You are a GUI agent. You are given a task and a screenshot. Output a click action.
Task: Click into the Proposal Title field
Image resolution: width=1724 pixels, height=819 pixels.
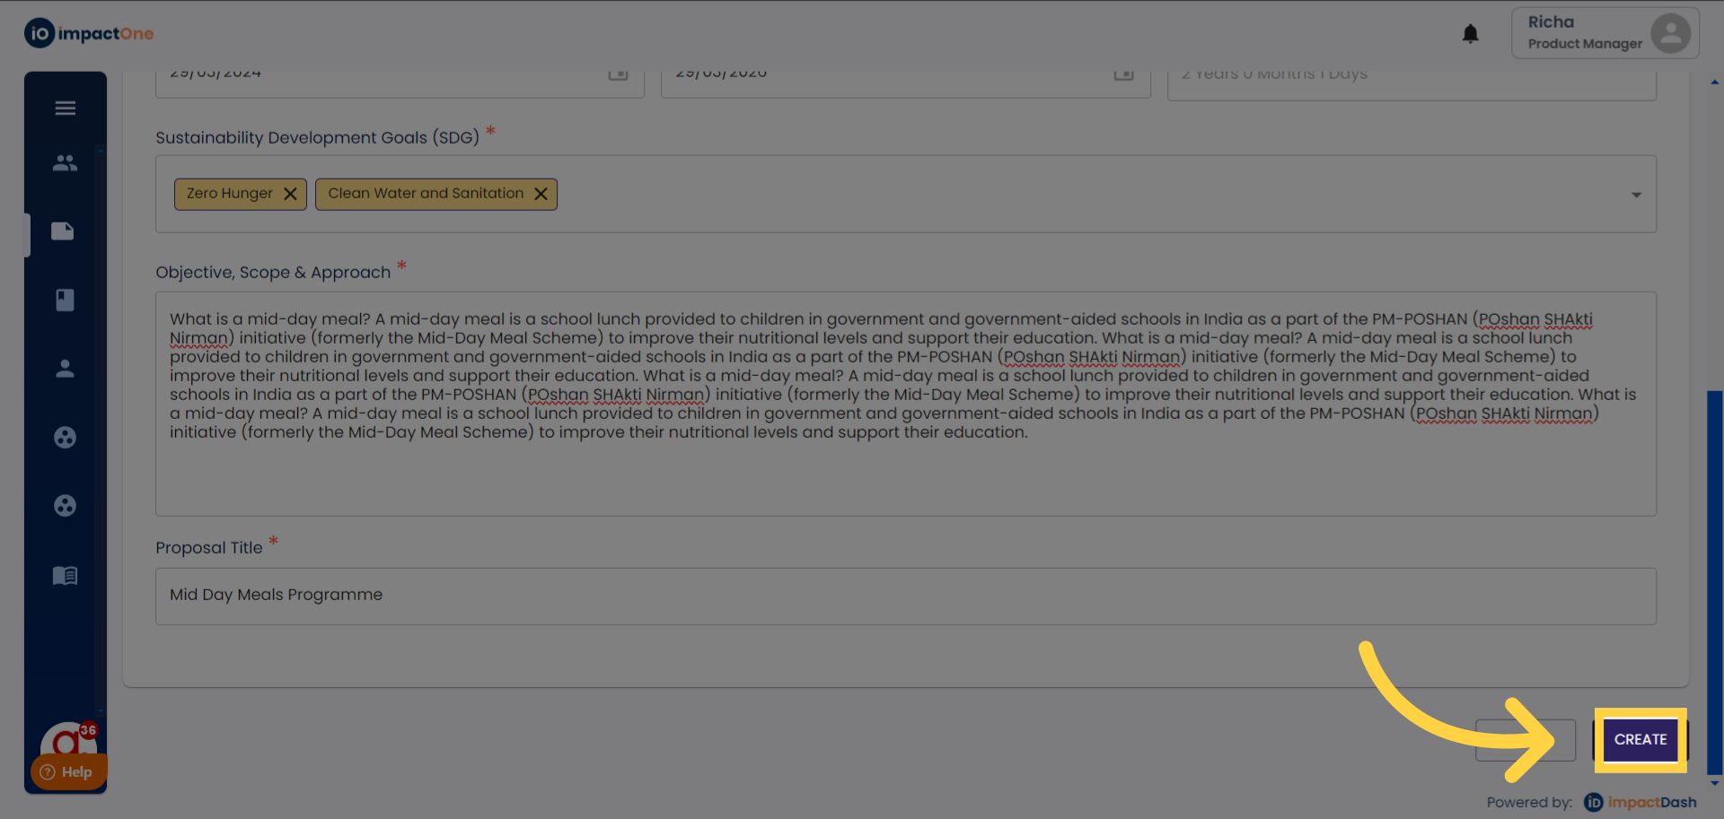point(906,597)
